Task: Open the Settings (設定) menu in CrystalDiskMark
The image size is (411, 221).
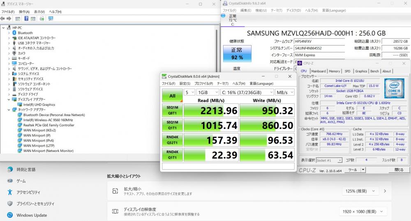Action: coord(185,83)
